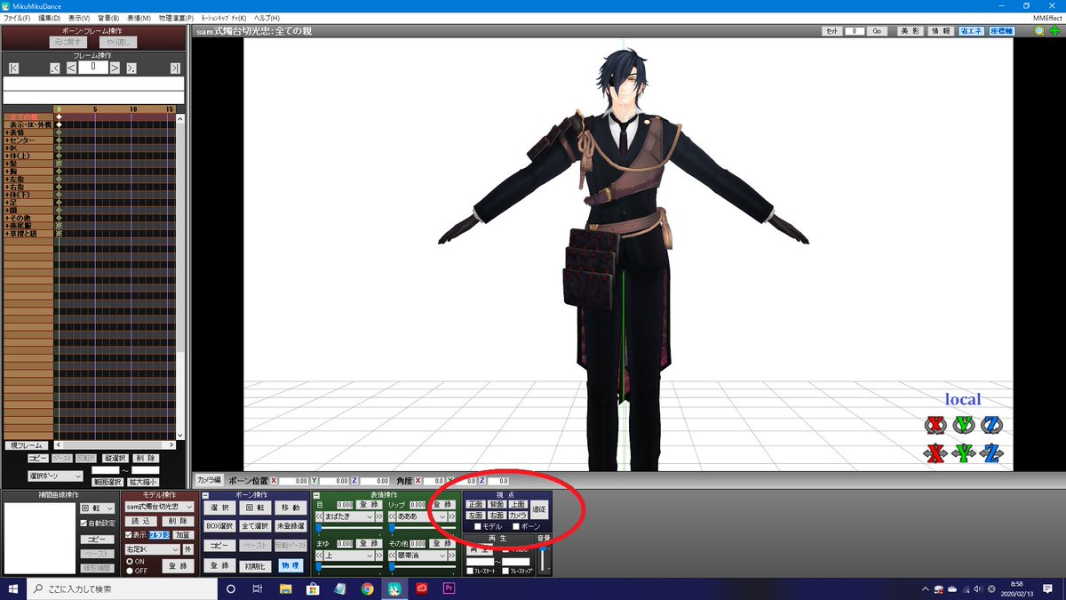Open the 物理演算(P) menu

pos(176,18)
